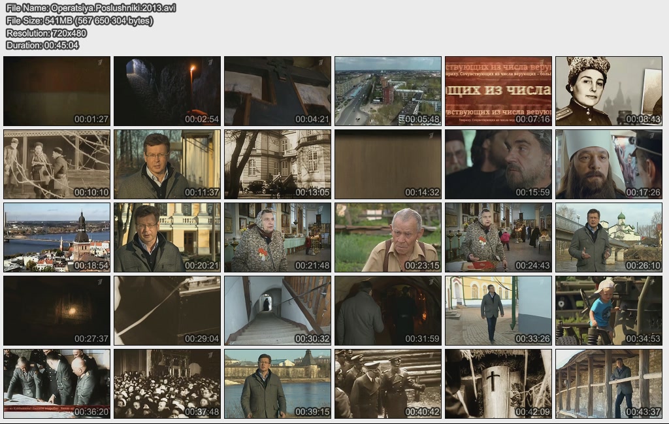Open the mansion building frame at 00:13:05
The image size is (669, 424).
[x=278, y=164]
